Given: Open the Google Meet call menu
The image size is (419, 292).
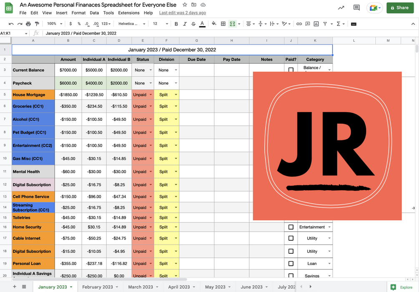Looking at the screenshot, I should pyautogui.click(x=375, y=8).
